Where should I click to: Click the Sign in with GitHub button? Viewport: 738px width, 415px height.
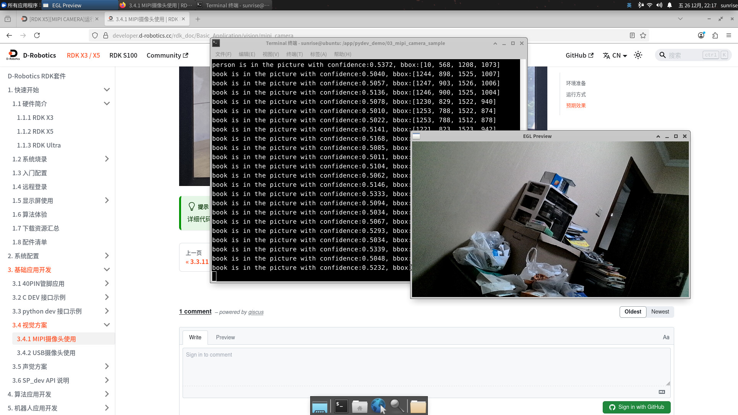(637, 407)
